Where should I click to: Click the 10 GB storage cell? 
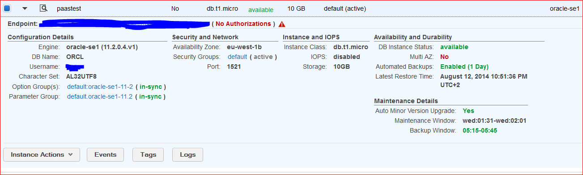pos(297,8)
